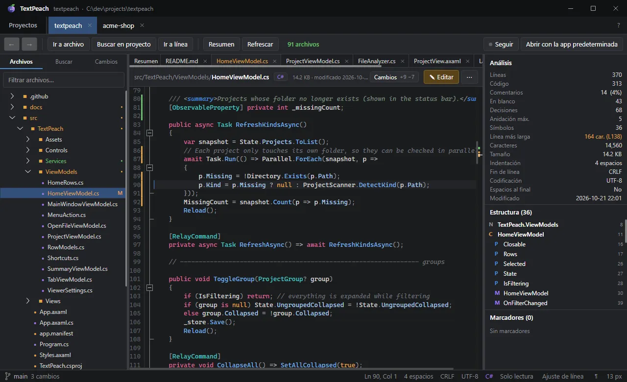Click the TextPeach app logo icon
The height and width of the screenshot is (382, 627).
tap(11, 8)
